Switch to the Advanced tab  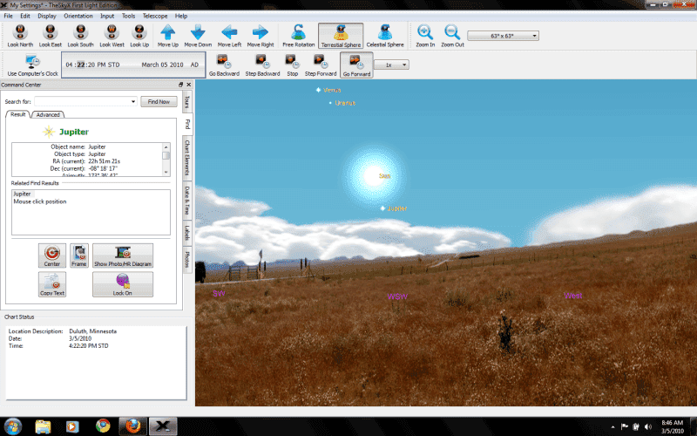[x=48, y=114]
